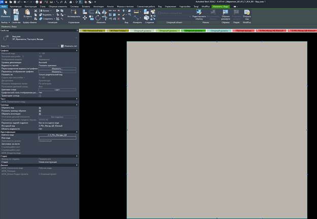The height and width of the screenshot is (219, 317).
Task: Toggle the Показать границу обрезки checkbox
Action: [40, 111]
